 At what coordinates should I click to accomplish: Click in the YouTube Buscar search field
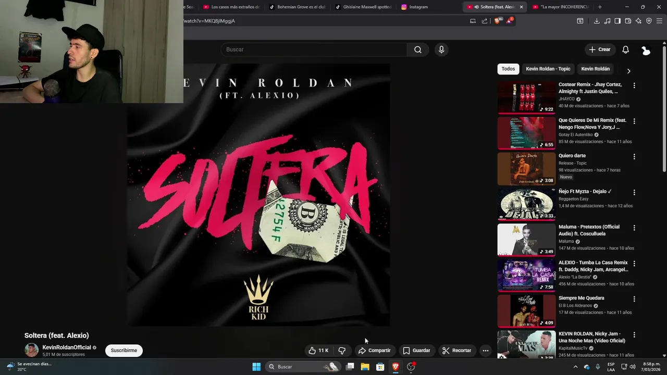click(314, 49)
